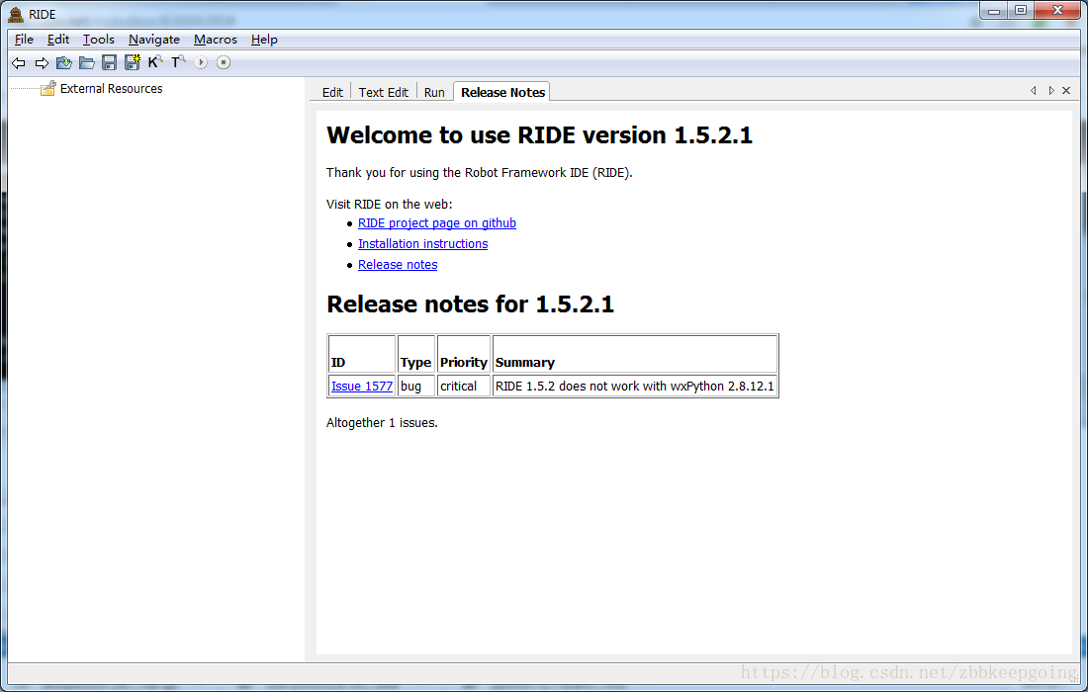
Task: Click the 'critical' Priority cell
Action: (464, 387)
